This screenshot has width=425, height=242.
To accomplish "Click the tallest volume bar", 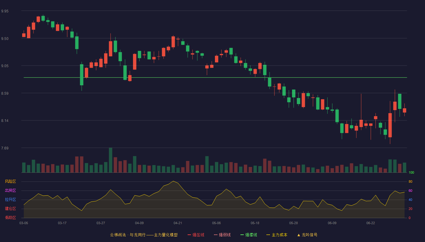I will pyautogui.click(x=110, y=160).
